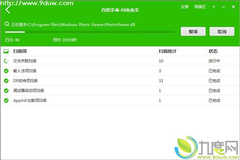Screen dimensions: 240x160
Task: Click the 状态 column header
Action: pos(213,51)
